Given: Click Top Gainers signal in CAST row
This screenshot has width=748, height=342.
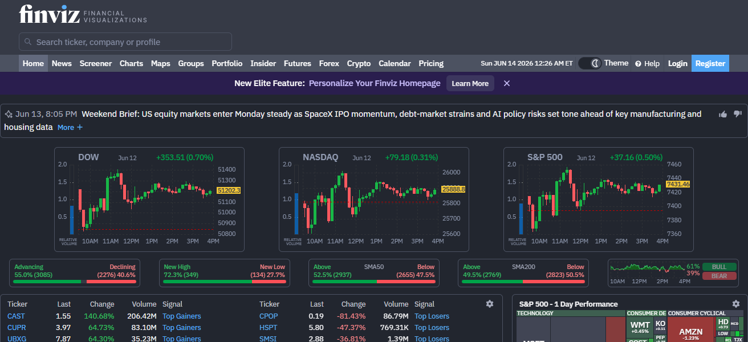Looking at the screenshot, I should (x=182, y=316).
